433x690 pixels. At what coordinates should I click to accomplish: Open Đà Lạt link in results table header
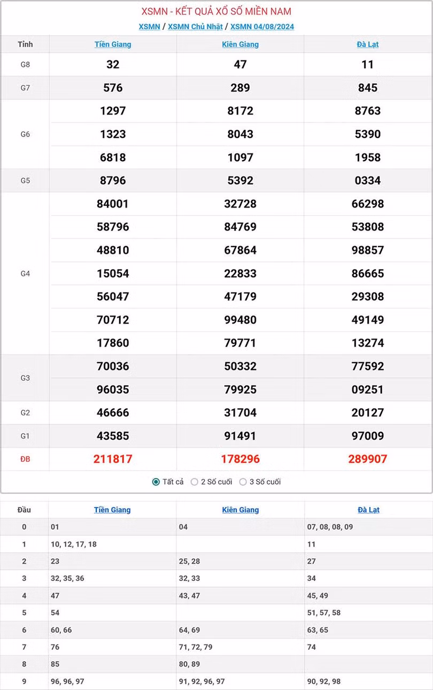click(368, 44)
